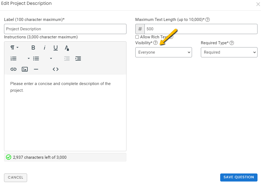Enable the Allow Rich Text checkbox
The height and width of the screenshot is (185, 261).
click(x=137, y=37)
